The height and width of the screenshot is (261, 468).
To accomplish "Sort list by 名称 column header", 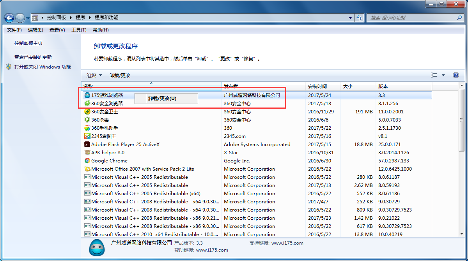I will [151, 86].
